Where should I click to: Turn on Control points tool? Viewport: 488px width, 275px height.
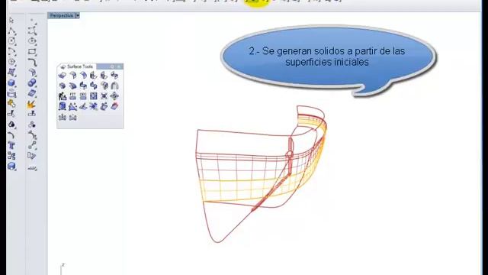[32, 135]
